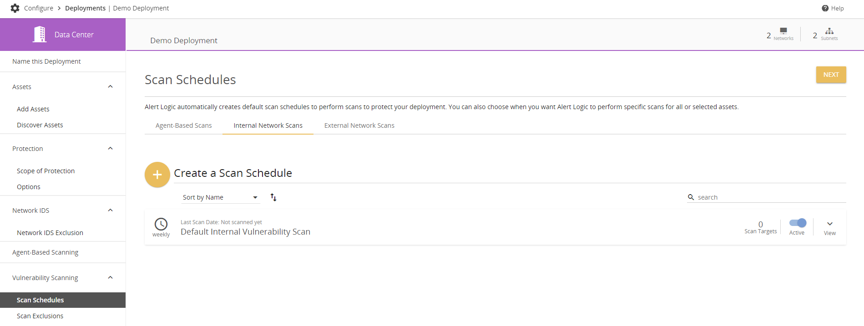Viewport: 864px width, 326px height.
Task: Click Last Scan Date: Not scanned yet text
Action: click(x=221, y=222)
